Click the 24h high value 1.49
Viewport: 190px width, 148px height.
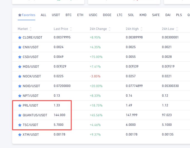(129, 105)
